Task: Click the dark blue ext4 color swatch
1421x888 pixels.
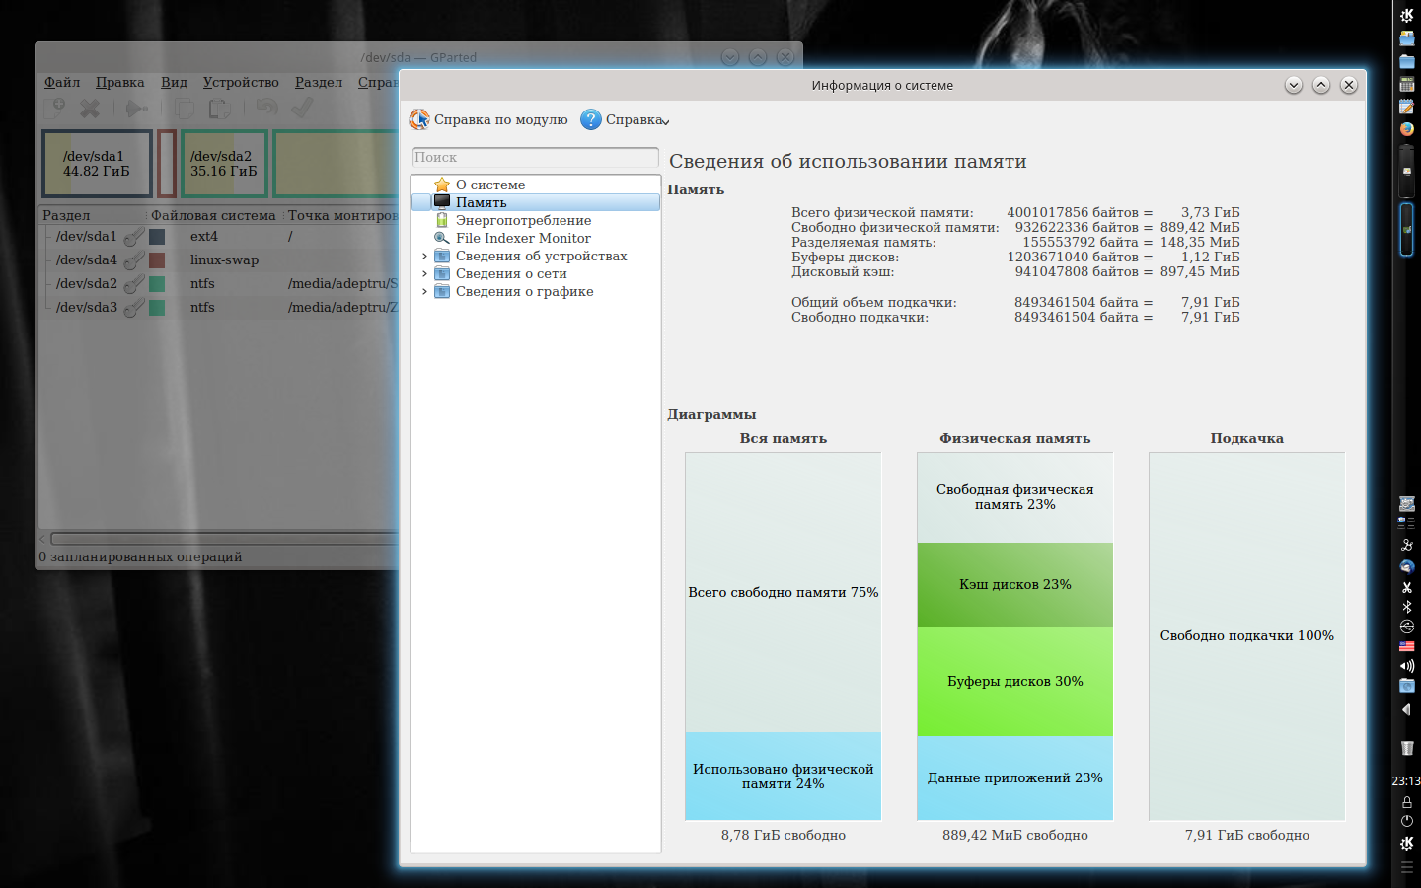Action: [x=157, y=237]
